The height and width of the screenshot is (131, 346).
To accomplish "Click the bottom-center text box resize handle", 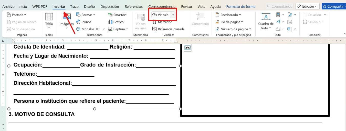I will coord(95,109).
